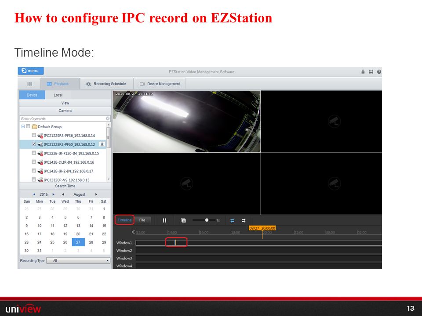Click the lock icon in title bar
Screen dimensions: 422x316
coord(363,72)
